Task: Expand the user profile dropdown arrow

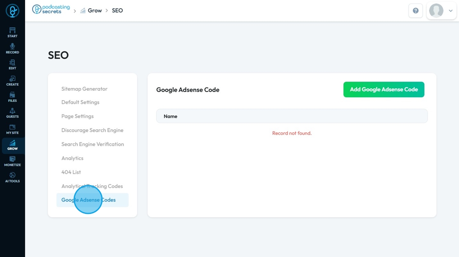Action: click(x=451, y=11)
